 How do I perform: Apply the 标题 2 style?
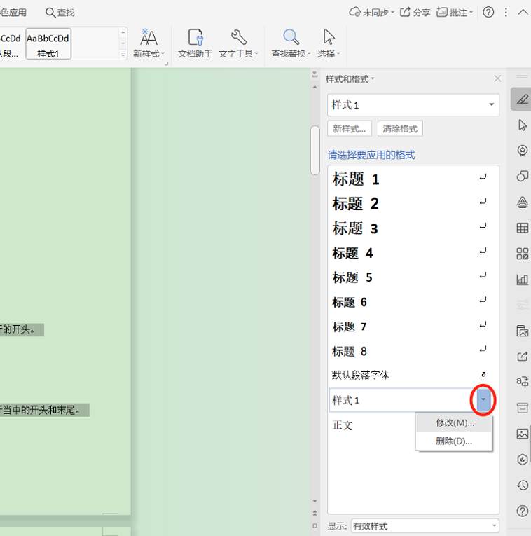(413, 204)
